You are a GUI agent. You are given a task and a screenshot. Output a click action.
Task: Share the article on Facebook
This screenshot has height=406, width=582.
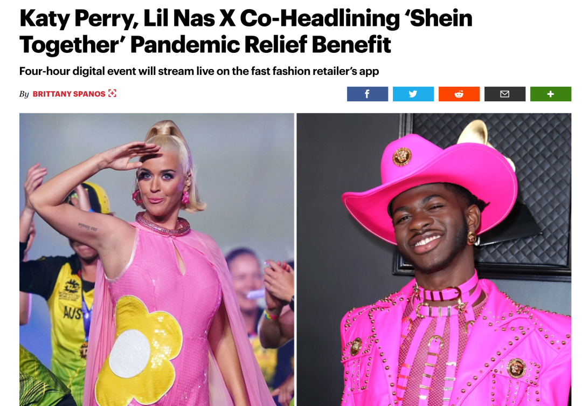coord(368,94)
